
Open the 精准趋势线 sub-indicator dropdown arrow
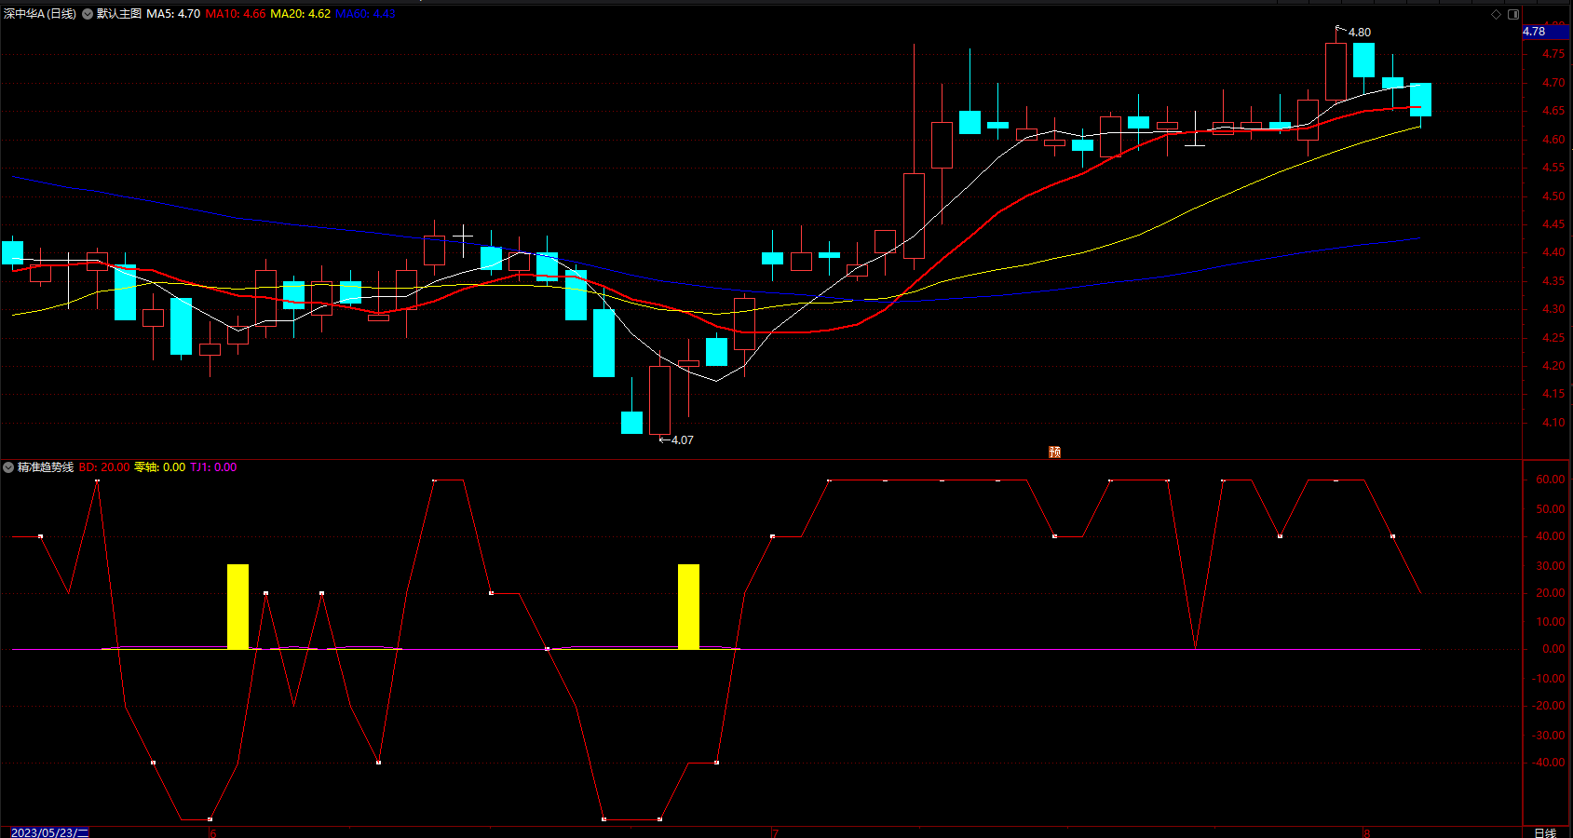[8, 467]
